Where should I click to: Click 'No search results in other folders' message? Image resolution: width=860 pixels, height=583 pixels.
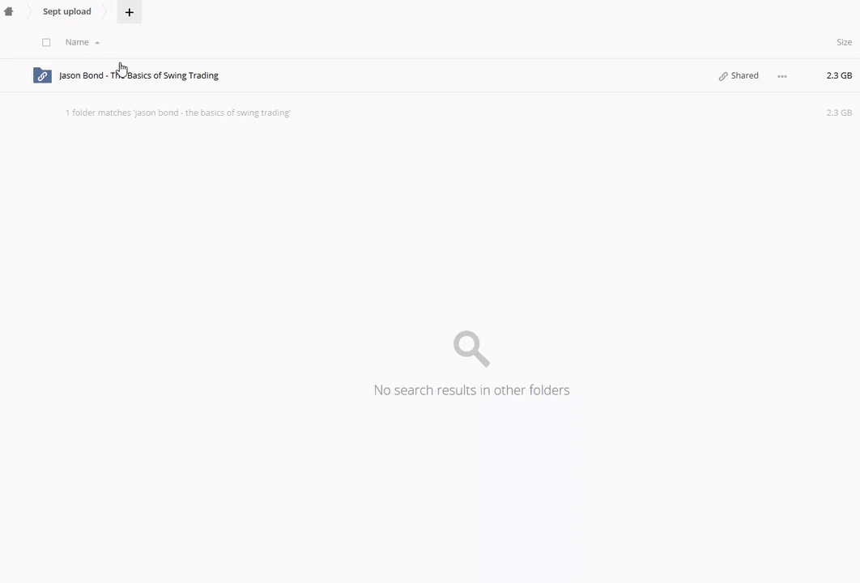471,390
